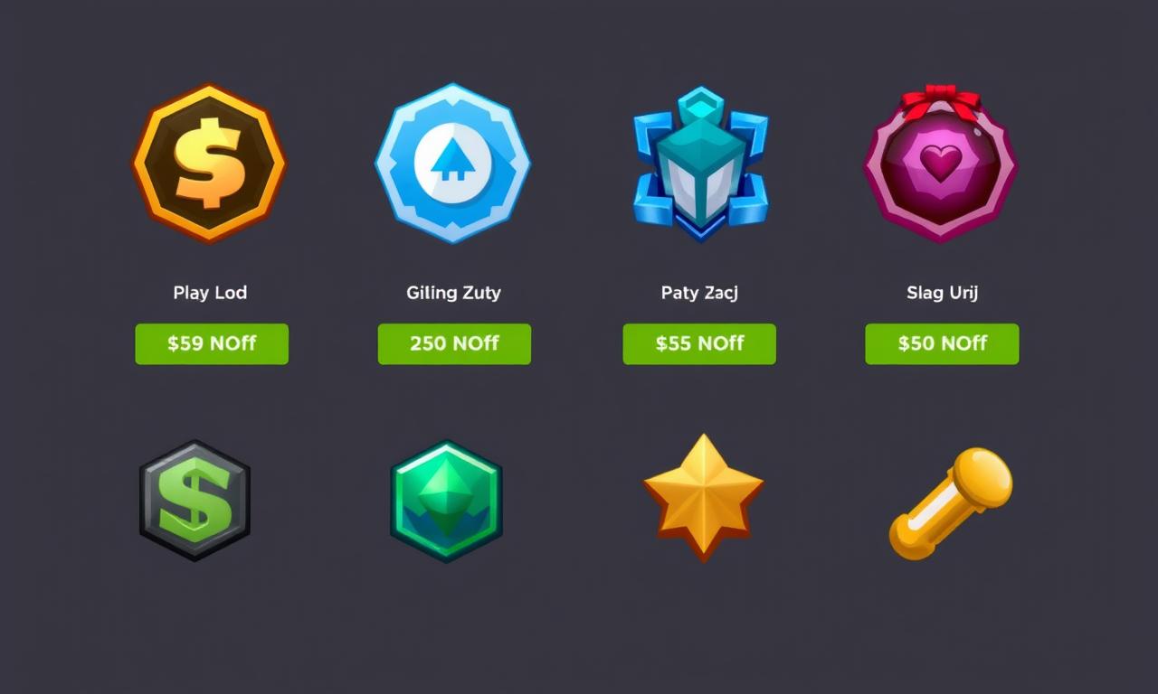Select the blue arrow-up badge icon

pos(452,163)
